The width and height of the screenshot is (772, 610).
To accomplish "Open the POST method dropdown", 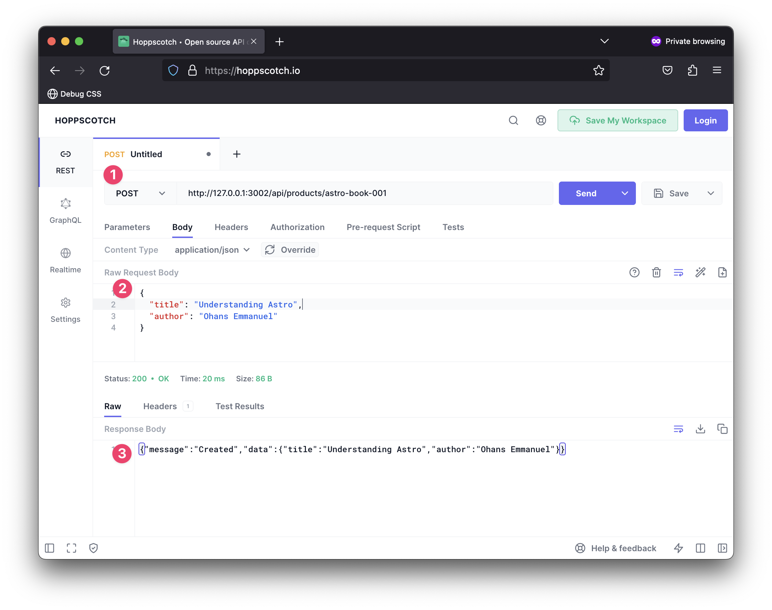I will (140, 193).
